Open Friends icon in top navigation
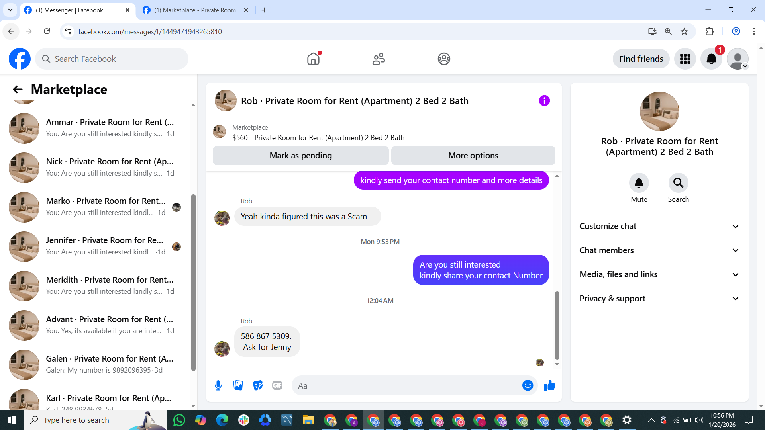Image resolution: width=765 pixels, height=430 pixels. [x=379, y=59]
